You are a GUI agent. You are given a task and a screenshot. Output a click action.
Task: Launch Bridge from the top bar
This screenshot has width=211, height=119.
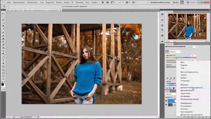103,2
